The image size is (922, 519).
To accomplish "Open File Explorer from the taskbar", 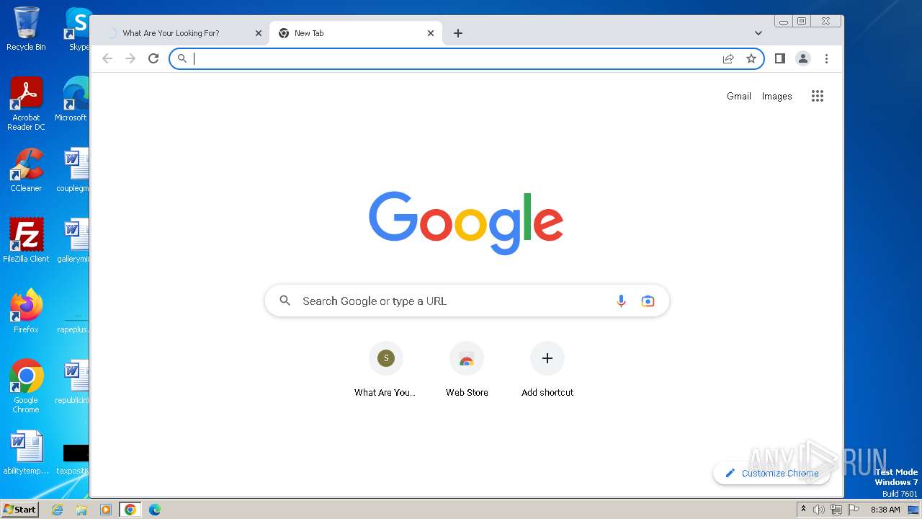I will (x=81, y=509).
